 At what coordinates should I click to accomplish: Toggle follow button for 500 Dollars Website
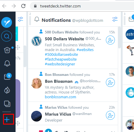[110, 40]
